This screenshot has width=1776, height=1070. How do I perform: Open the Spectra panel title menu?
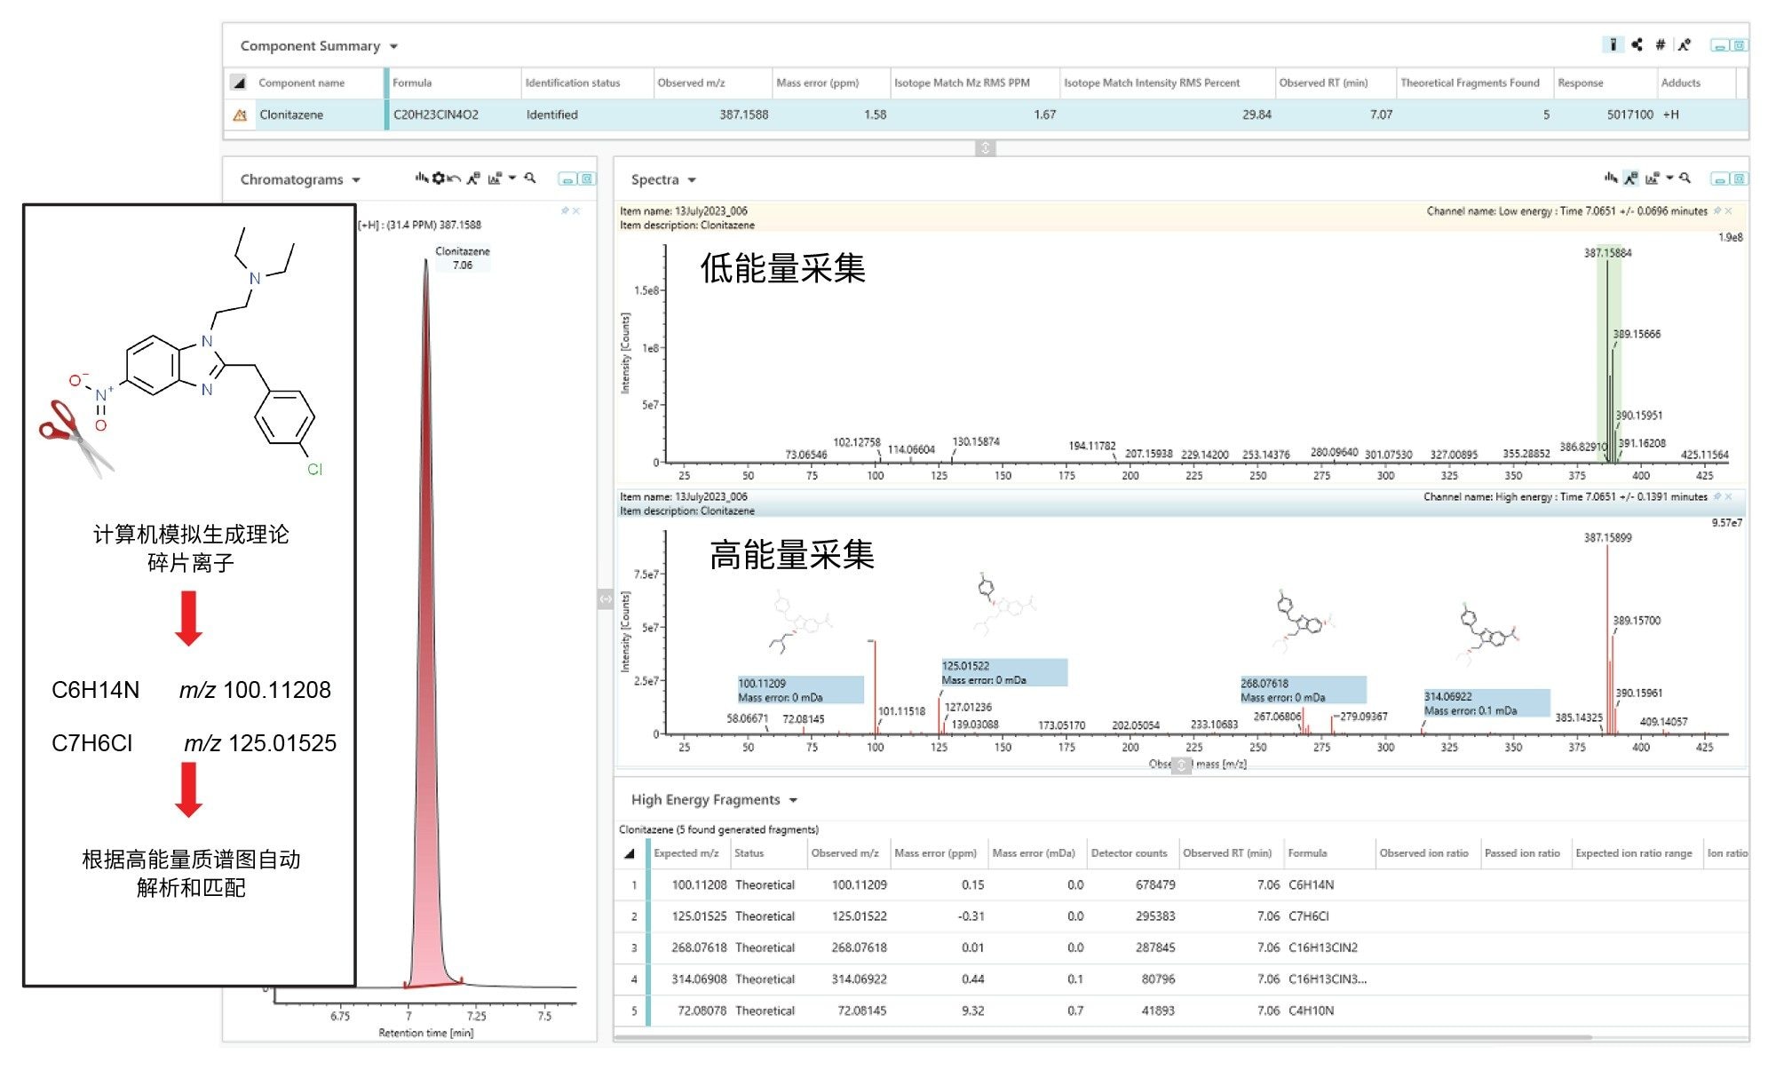point(692,180)
